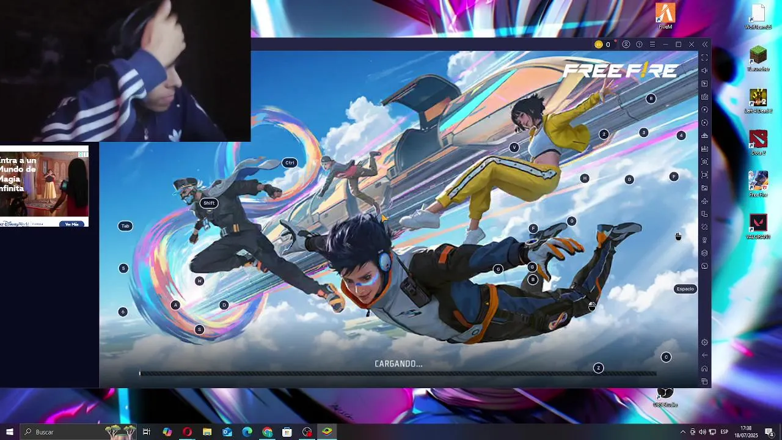Viewport: 782px width, 440px height.
Task: Click the CARGANDO loading progress bar
Action: (398, 373)
